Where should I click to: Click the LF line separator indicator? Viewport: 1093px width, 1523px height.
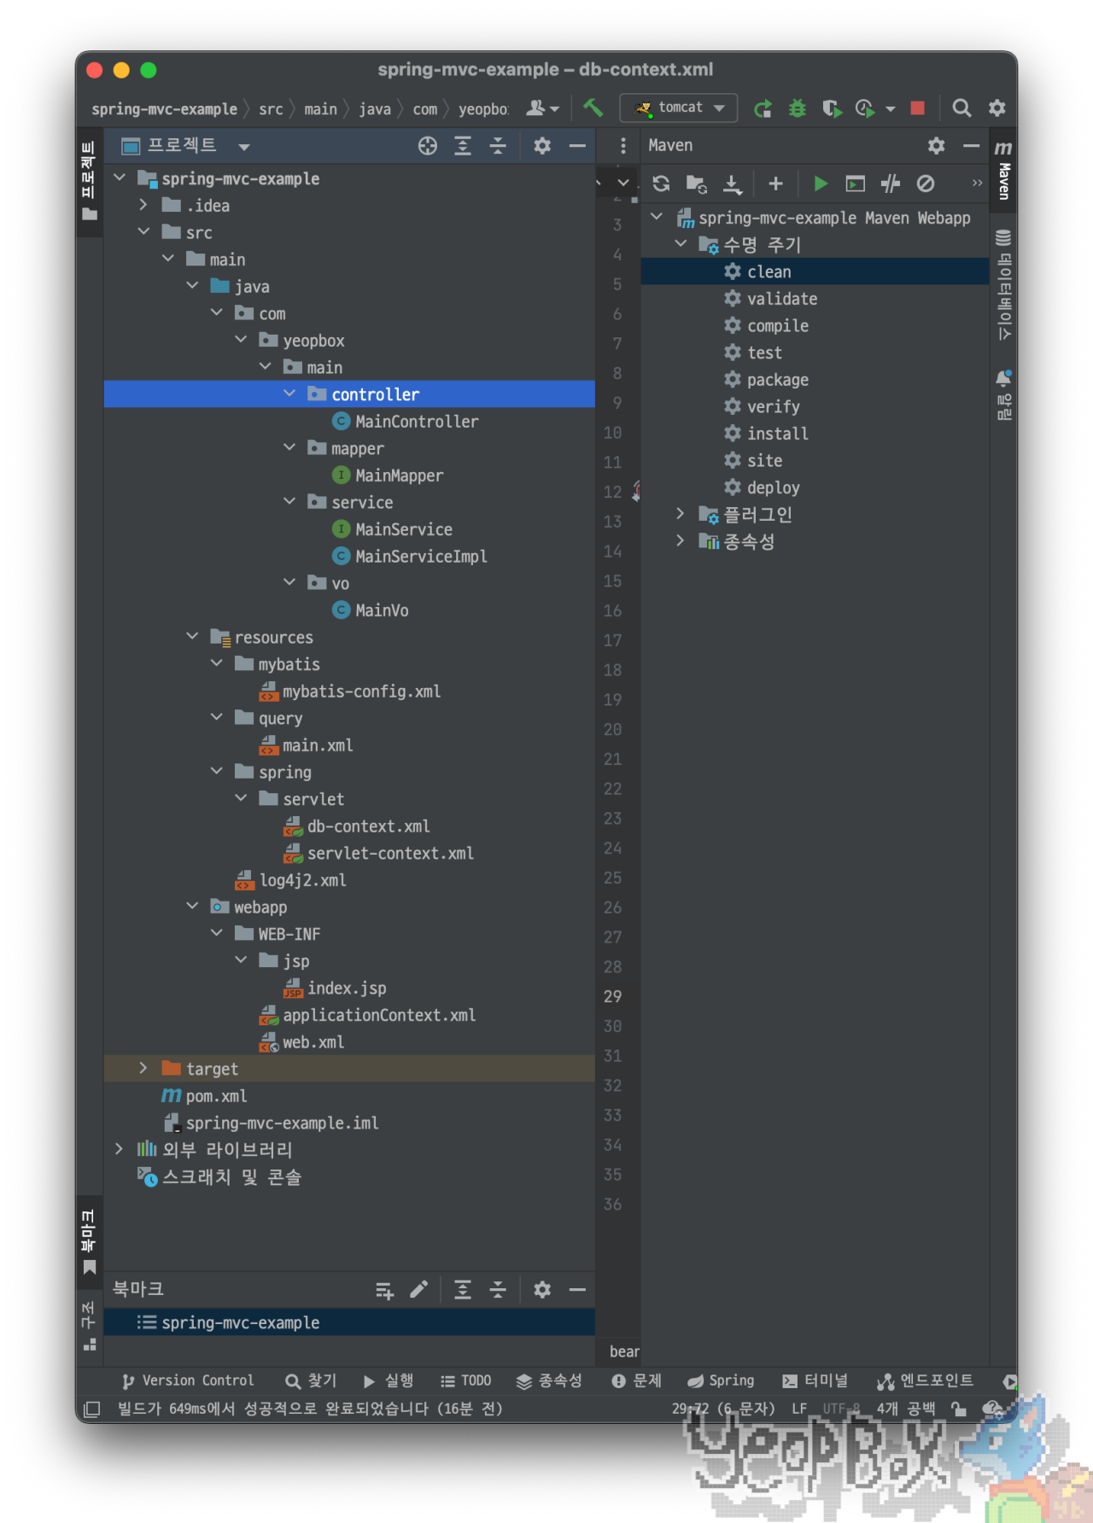coord(799,1409)
